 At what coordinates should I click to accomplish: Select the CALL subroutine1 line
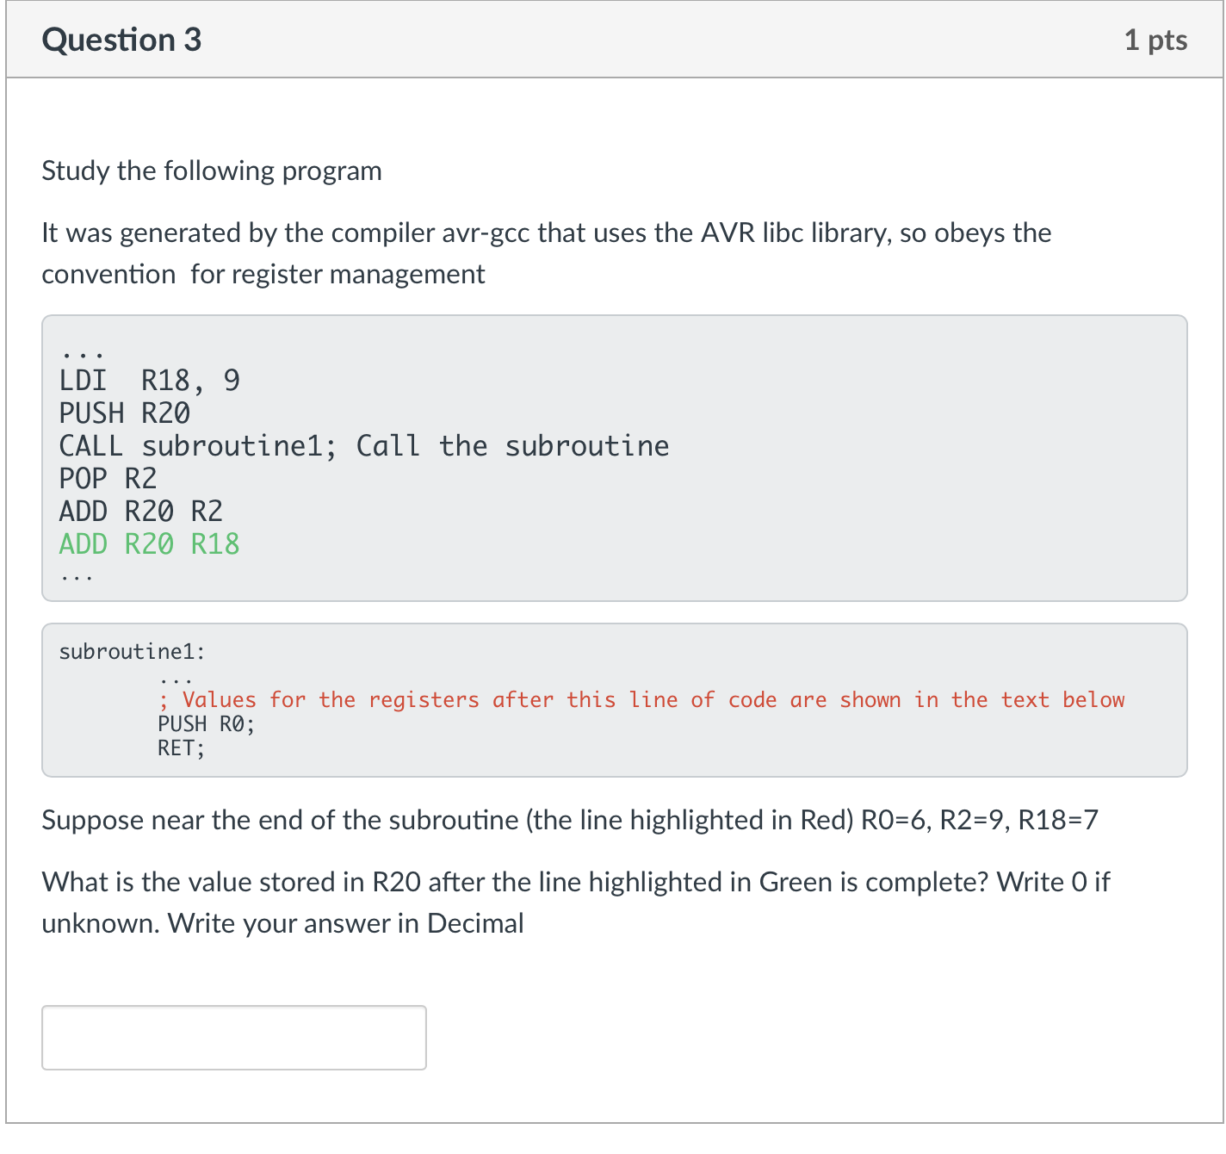click(363, 445)
